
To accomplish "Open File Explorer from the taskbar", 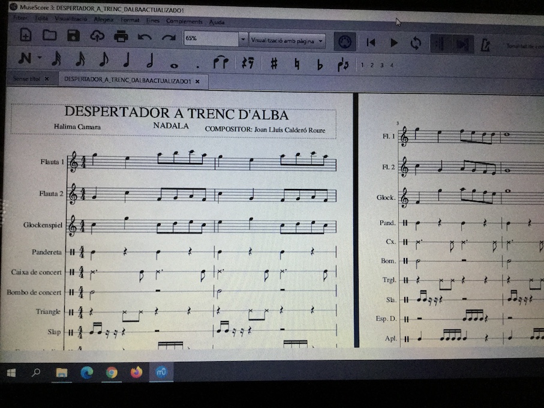I will (61, 373).
